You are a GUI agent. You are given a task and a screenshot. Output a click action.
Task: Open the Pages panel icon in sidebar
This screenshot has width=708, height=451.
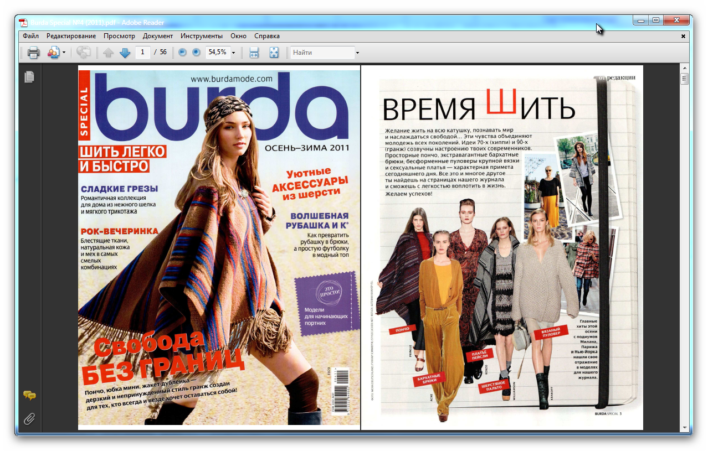click(29, 77)
